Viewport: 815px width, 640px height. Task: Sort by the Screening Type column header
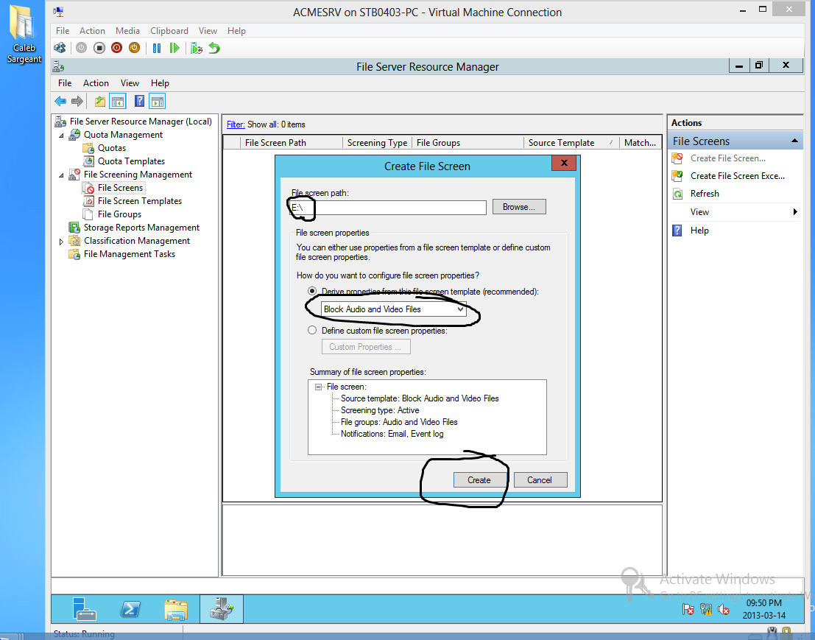coord(378,142)
